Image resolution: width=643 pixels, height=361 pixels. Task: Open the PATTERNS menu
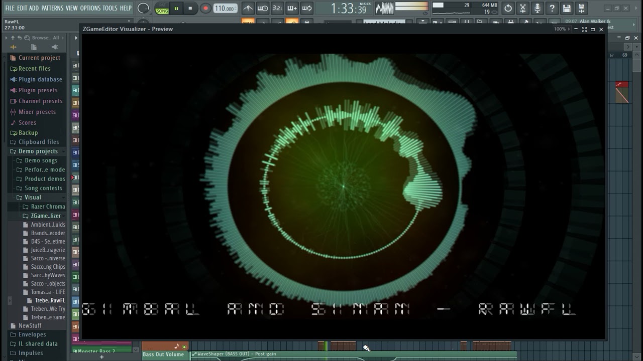pos(52,8)
